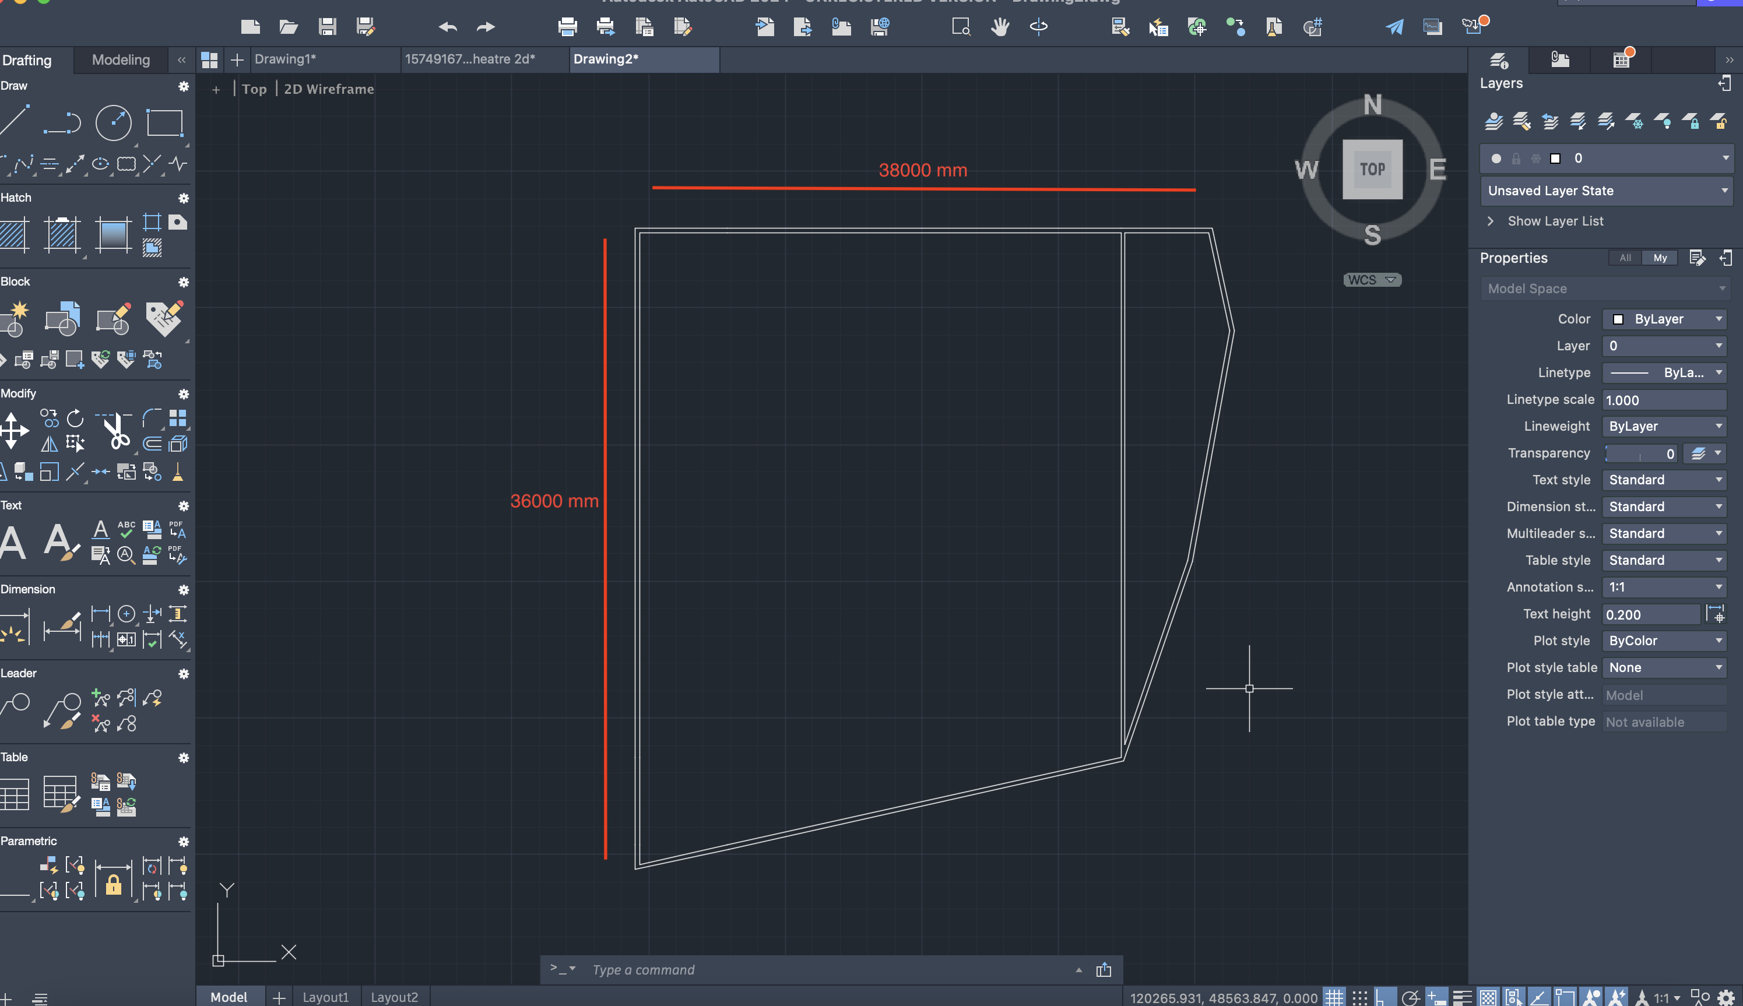
Task: Open the Lineweight ByLayer dropdown
Action: (x=1664, y=426)
